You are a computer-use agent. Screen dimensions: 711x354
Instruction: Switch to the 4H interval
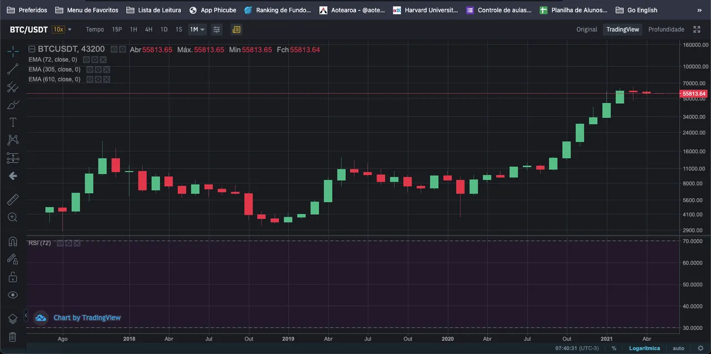[149, 29]
